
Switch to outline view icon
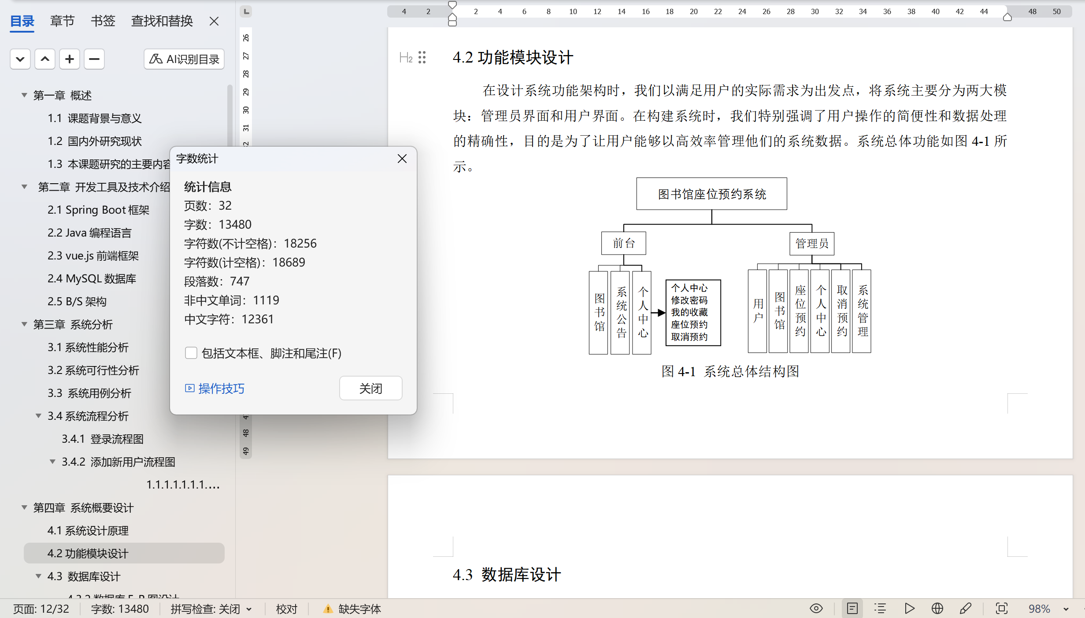click(880, 609)
